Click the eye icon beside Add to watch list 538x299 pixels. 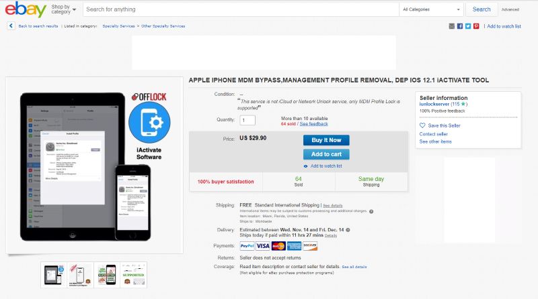pyautogui.click(x=306, y=166)
